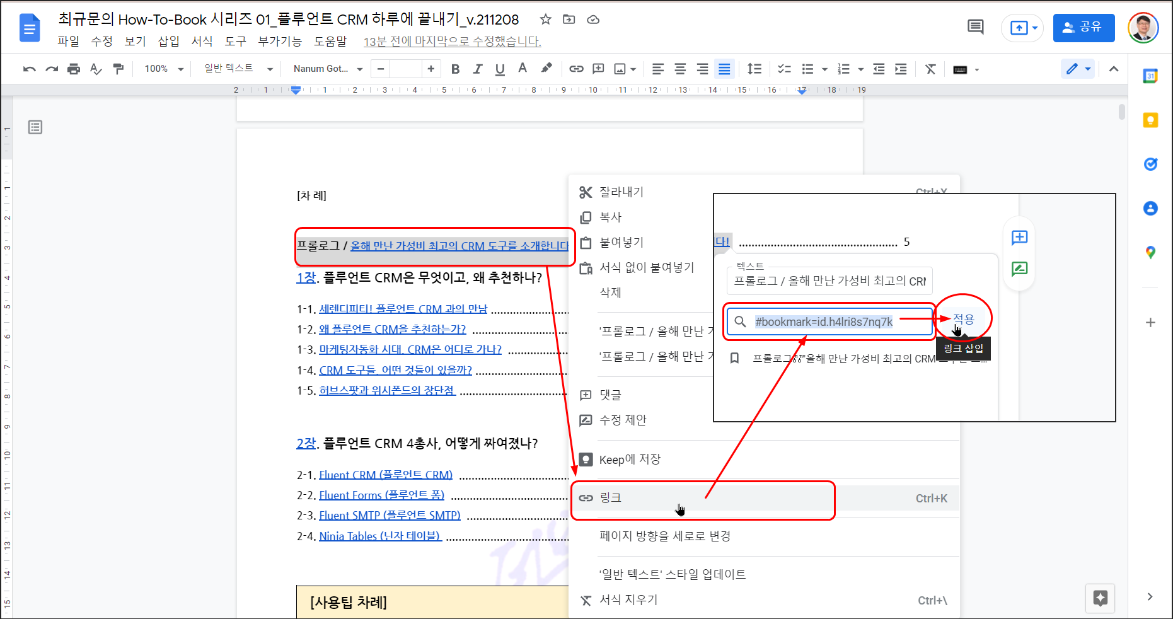Click the add comment toolbar icon
1173x619 pixels.
point(599,69)
